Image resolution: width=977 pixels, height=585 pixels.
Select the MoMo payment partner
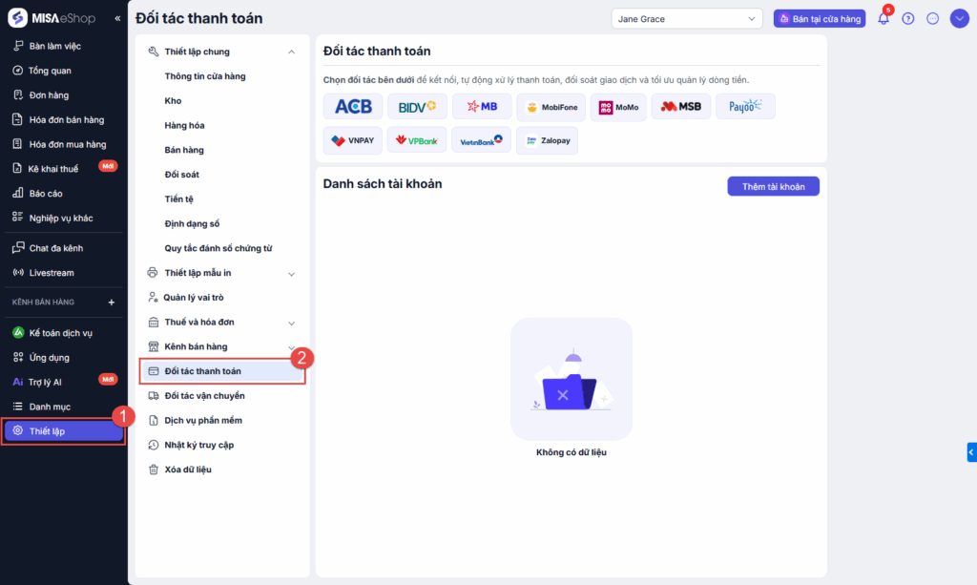pos(618,107)
